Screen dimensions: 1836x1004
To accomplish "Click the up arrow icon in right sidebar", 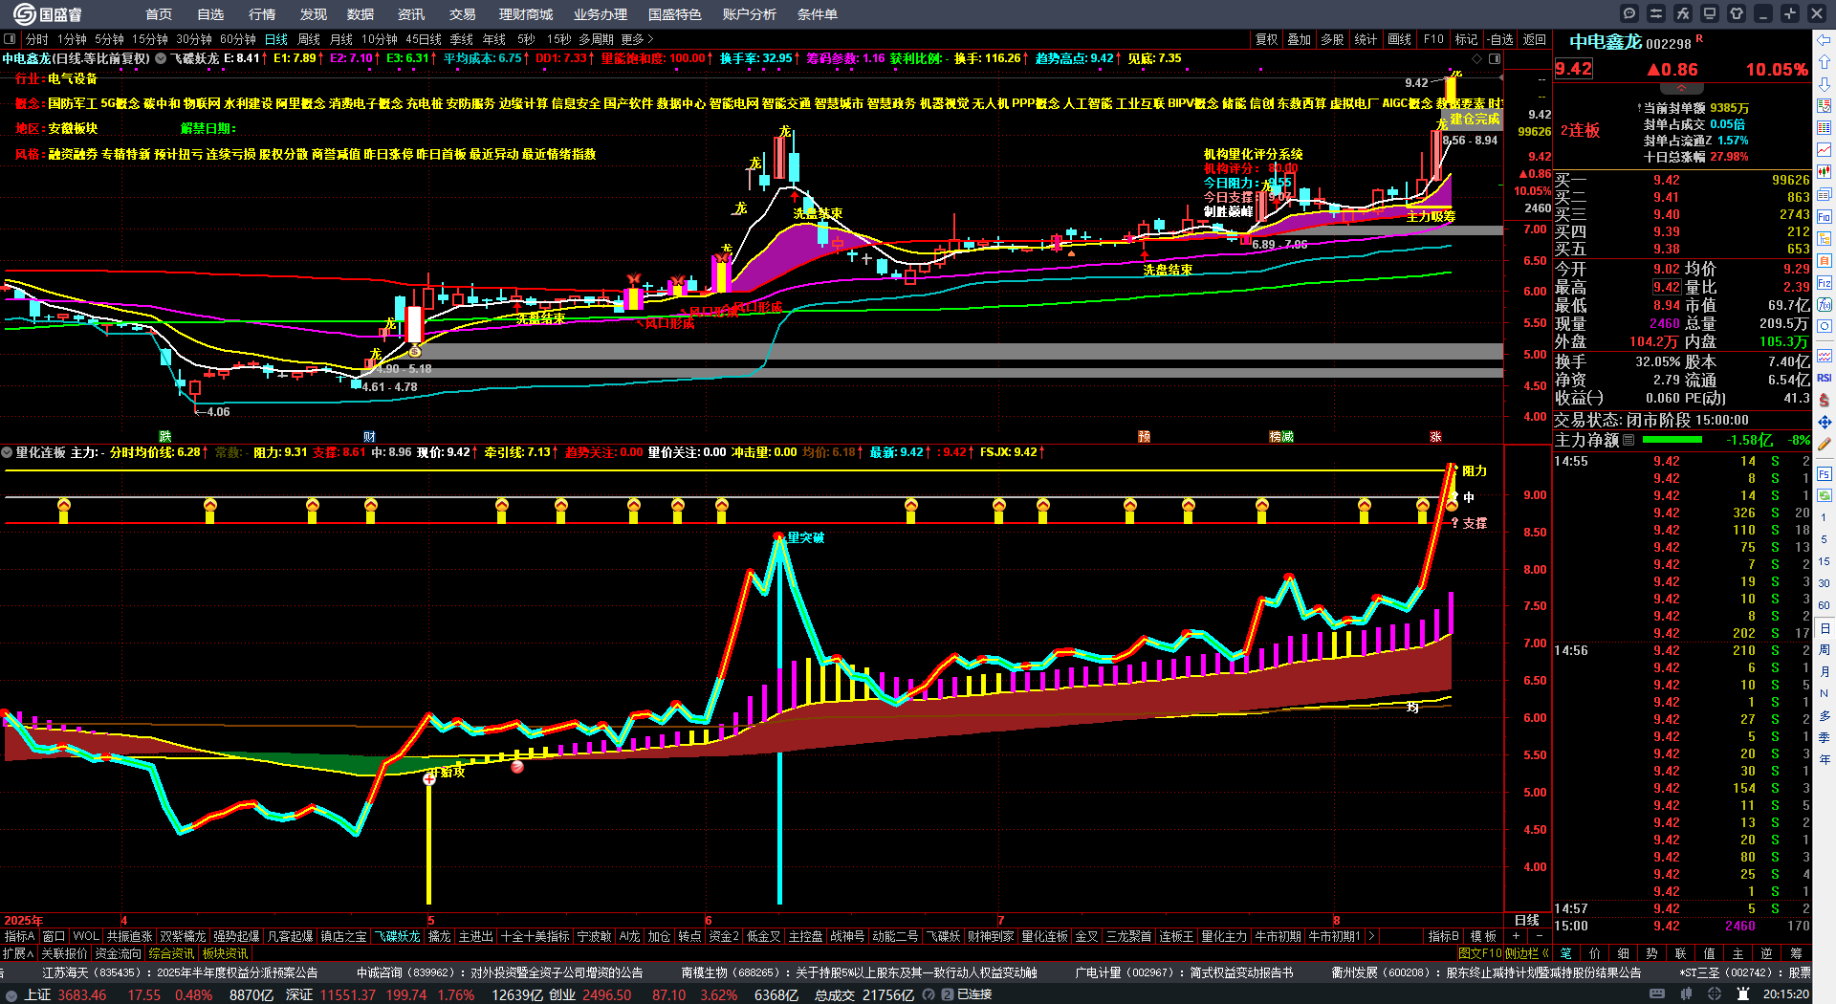I will click(x=1825, y=62).
